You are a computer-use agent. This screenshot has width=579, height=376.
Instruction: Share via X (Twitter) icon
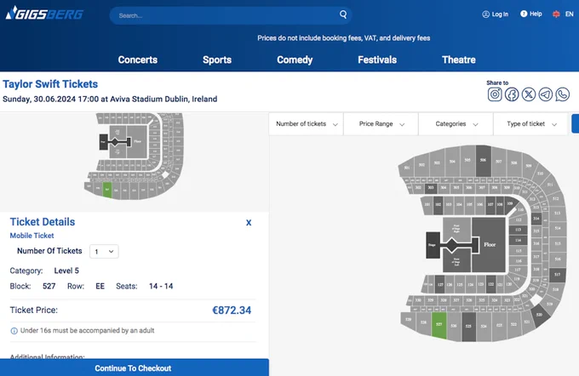point(529,94)
